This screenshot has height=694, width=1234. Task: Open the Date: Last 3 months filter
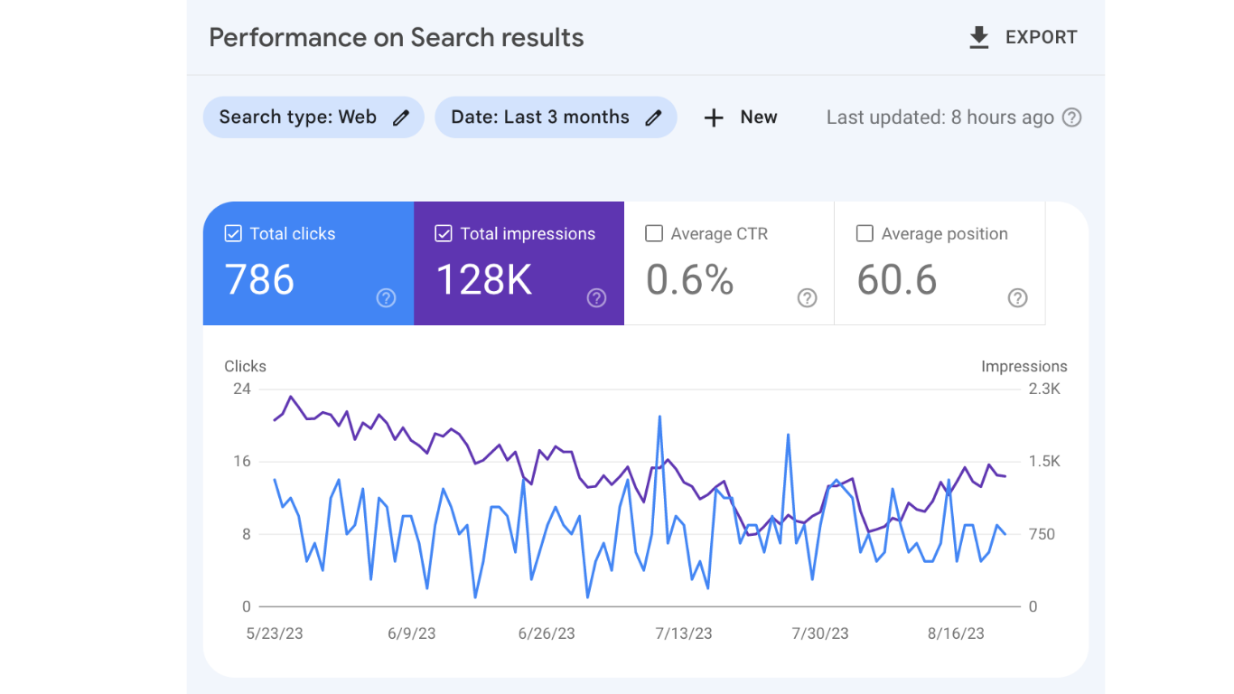556,117
